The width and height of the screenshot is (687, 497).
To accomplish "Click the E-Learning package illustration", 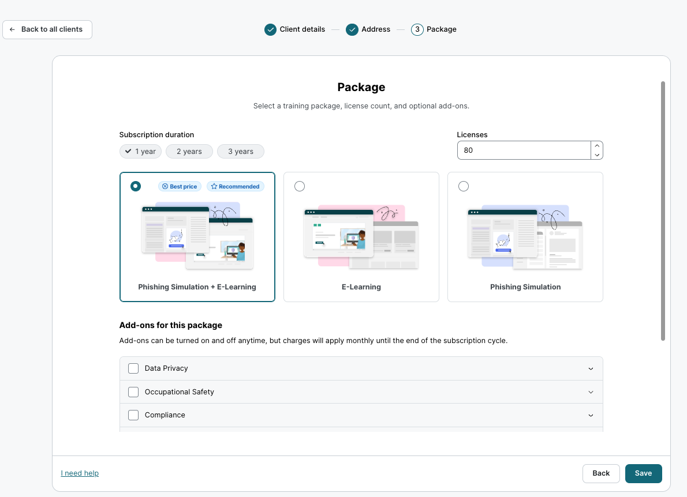I will (x=361, y=237).
